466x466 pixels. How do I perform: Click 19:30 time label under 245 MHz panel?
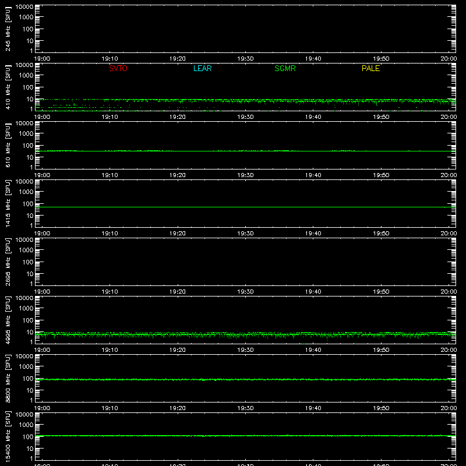pyautogui.click(x=245, y=59)
